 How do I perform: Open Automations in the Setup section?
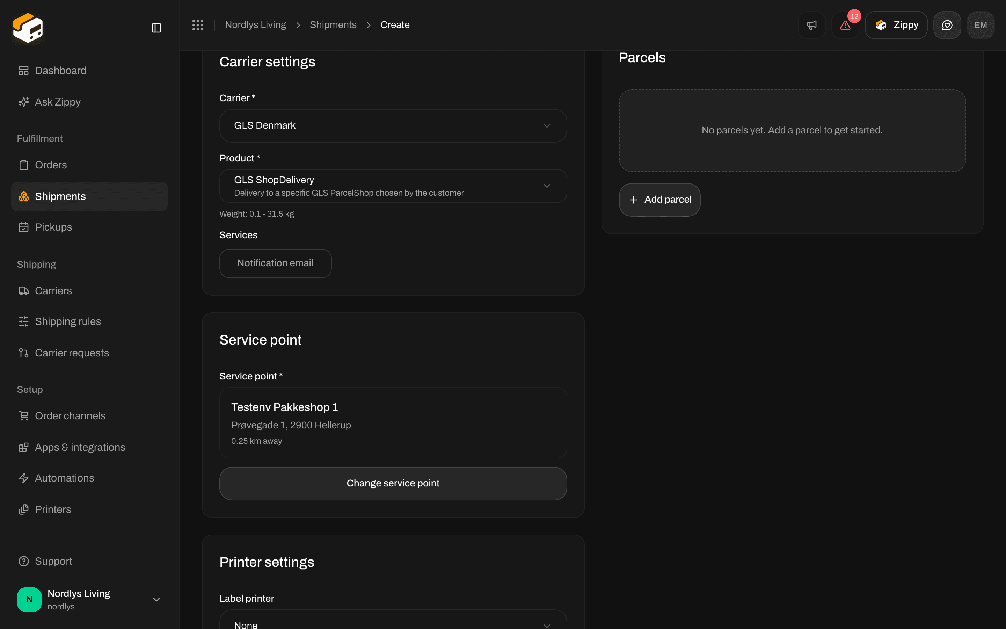89,478
